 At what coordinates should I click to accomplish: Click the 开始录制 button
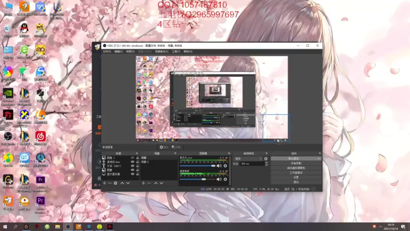[x=296, y=163]
